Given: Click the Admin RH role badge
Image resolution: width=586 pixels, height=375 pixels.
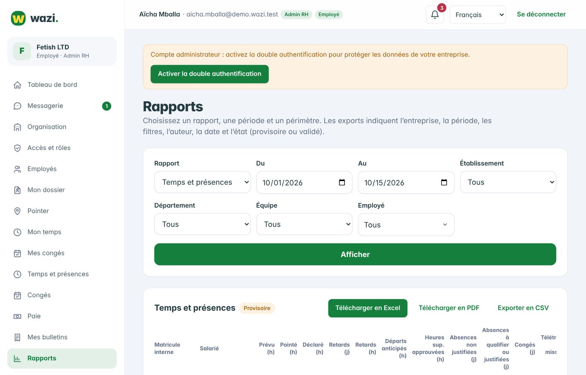Looking at the screenshot, I should [x=296, y=15].
